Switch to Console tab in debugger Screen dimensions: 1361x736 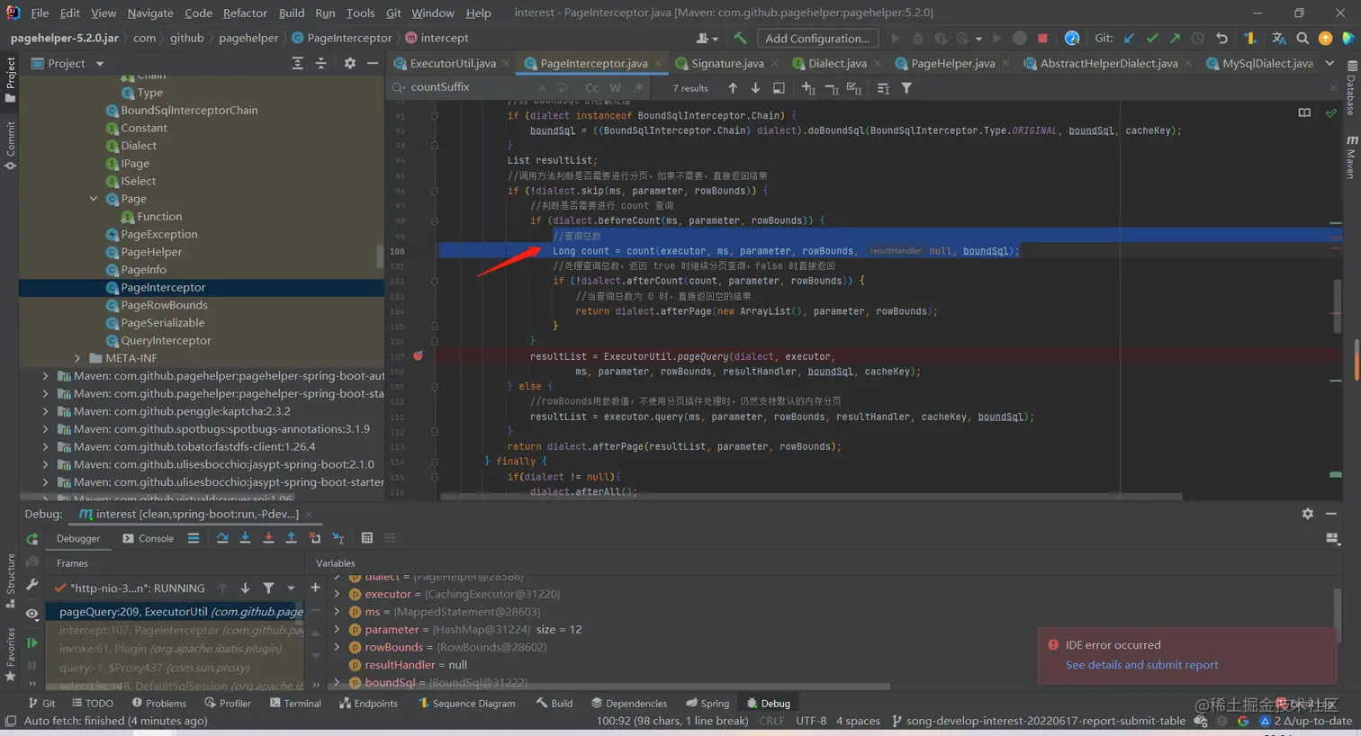click(149, 538)
